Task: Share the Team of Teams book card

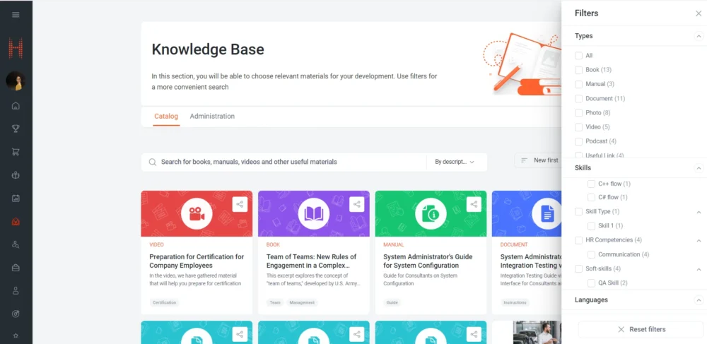Action: pyautogui.click(x=357, y=204)
